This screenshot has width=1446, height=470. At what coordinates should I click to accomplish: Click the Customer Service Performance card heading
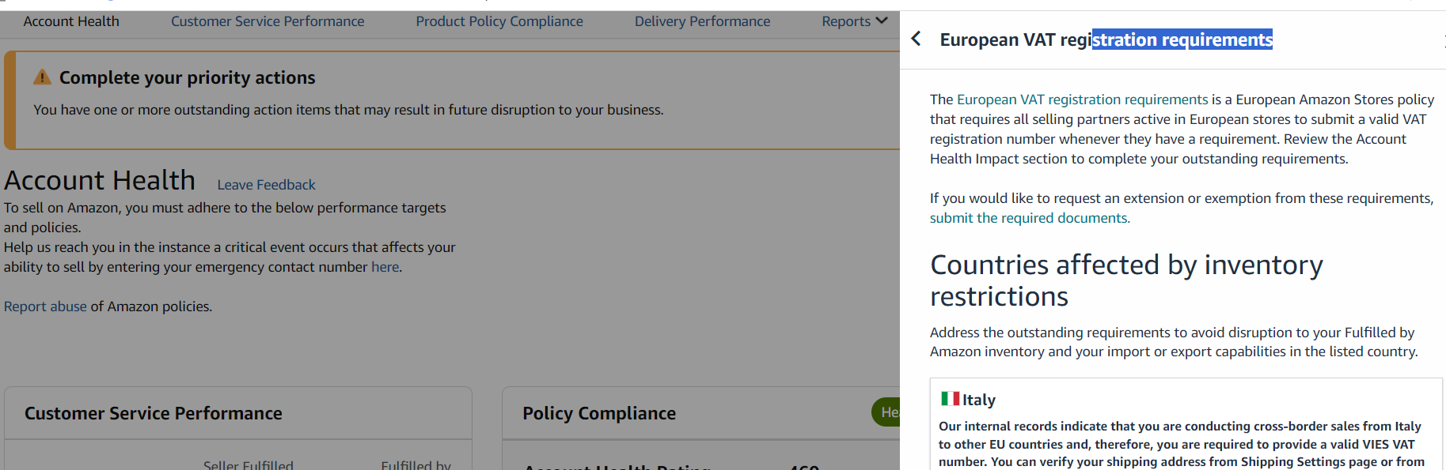coord(153,413)
